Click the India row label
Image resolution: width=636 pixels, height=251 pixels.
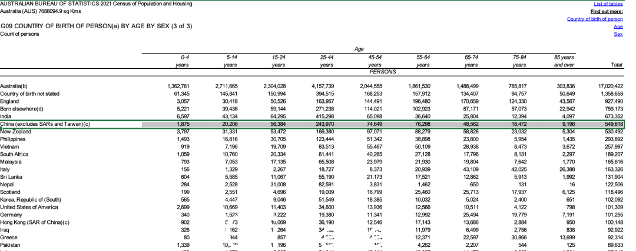click(x=5, y=116)
